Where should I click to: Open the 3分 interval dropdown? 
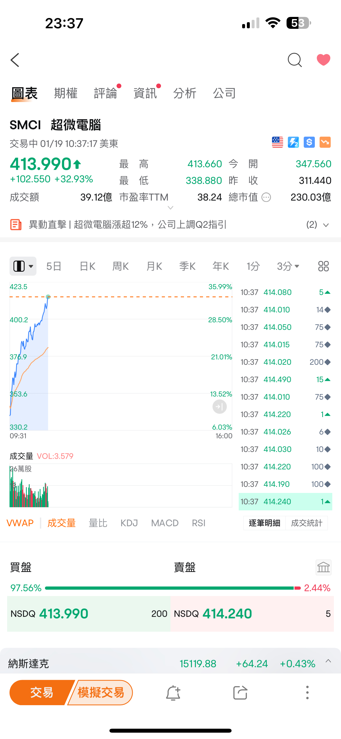(x=288, y=266)
